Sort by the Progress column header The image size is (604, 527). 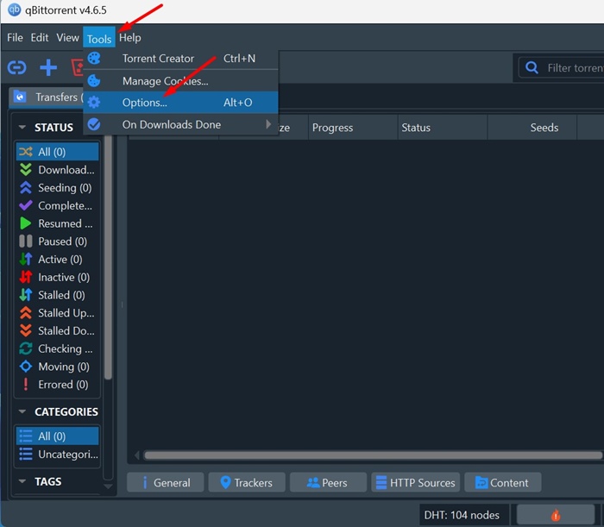[352, 128]
